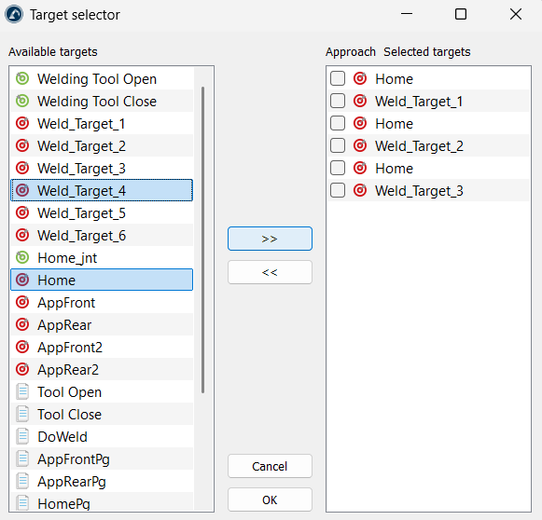Click the program document icon for DoWeld

click(x=22, y=436)
